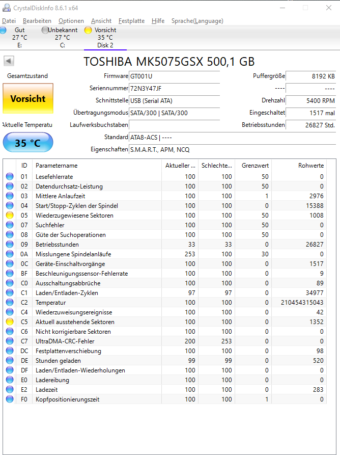Click raw value 210454315043 of Temperatur
340x455 pixels.
pos(302,302)
